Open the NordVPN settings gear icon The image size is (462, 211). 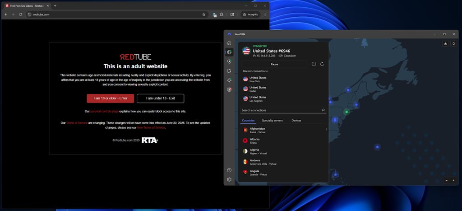tap(229, 179)
